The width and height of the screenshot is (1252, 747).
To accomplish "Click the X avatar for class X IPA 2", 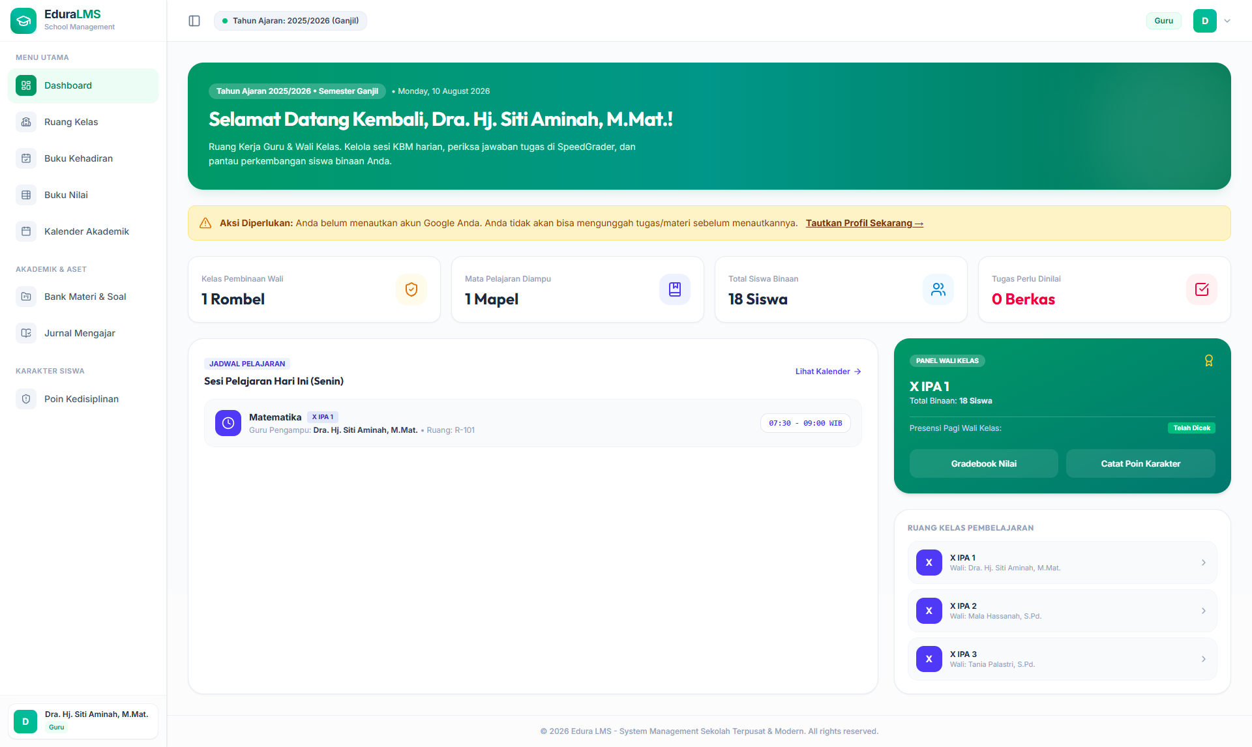I will pos(929,611).
